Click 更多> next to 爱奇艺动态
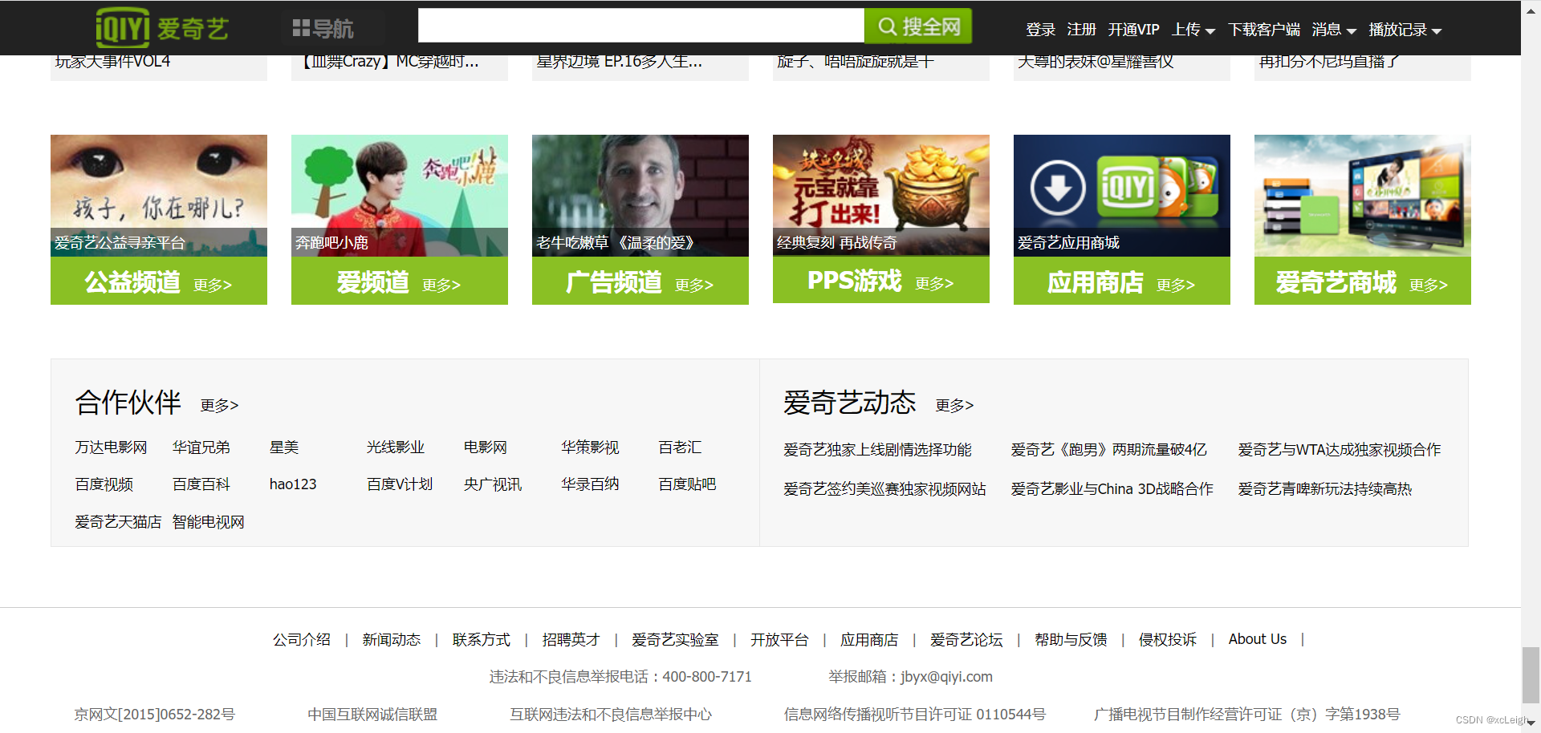This screenshot has height=733, width=1541. 955,405
